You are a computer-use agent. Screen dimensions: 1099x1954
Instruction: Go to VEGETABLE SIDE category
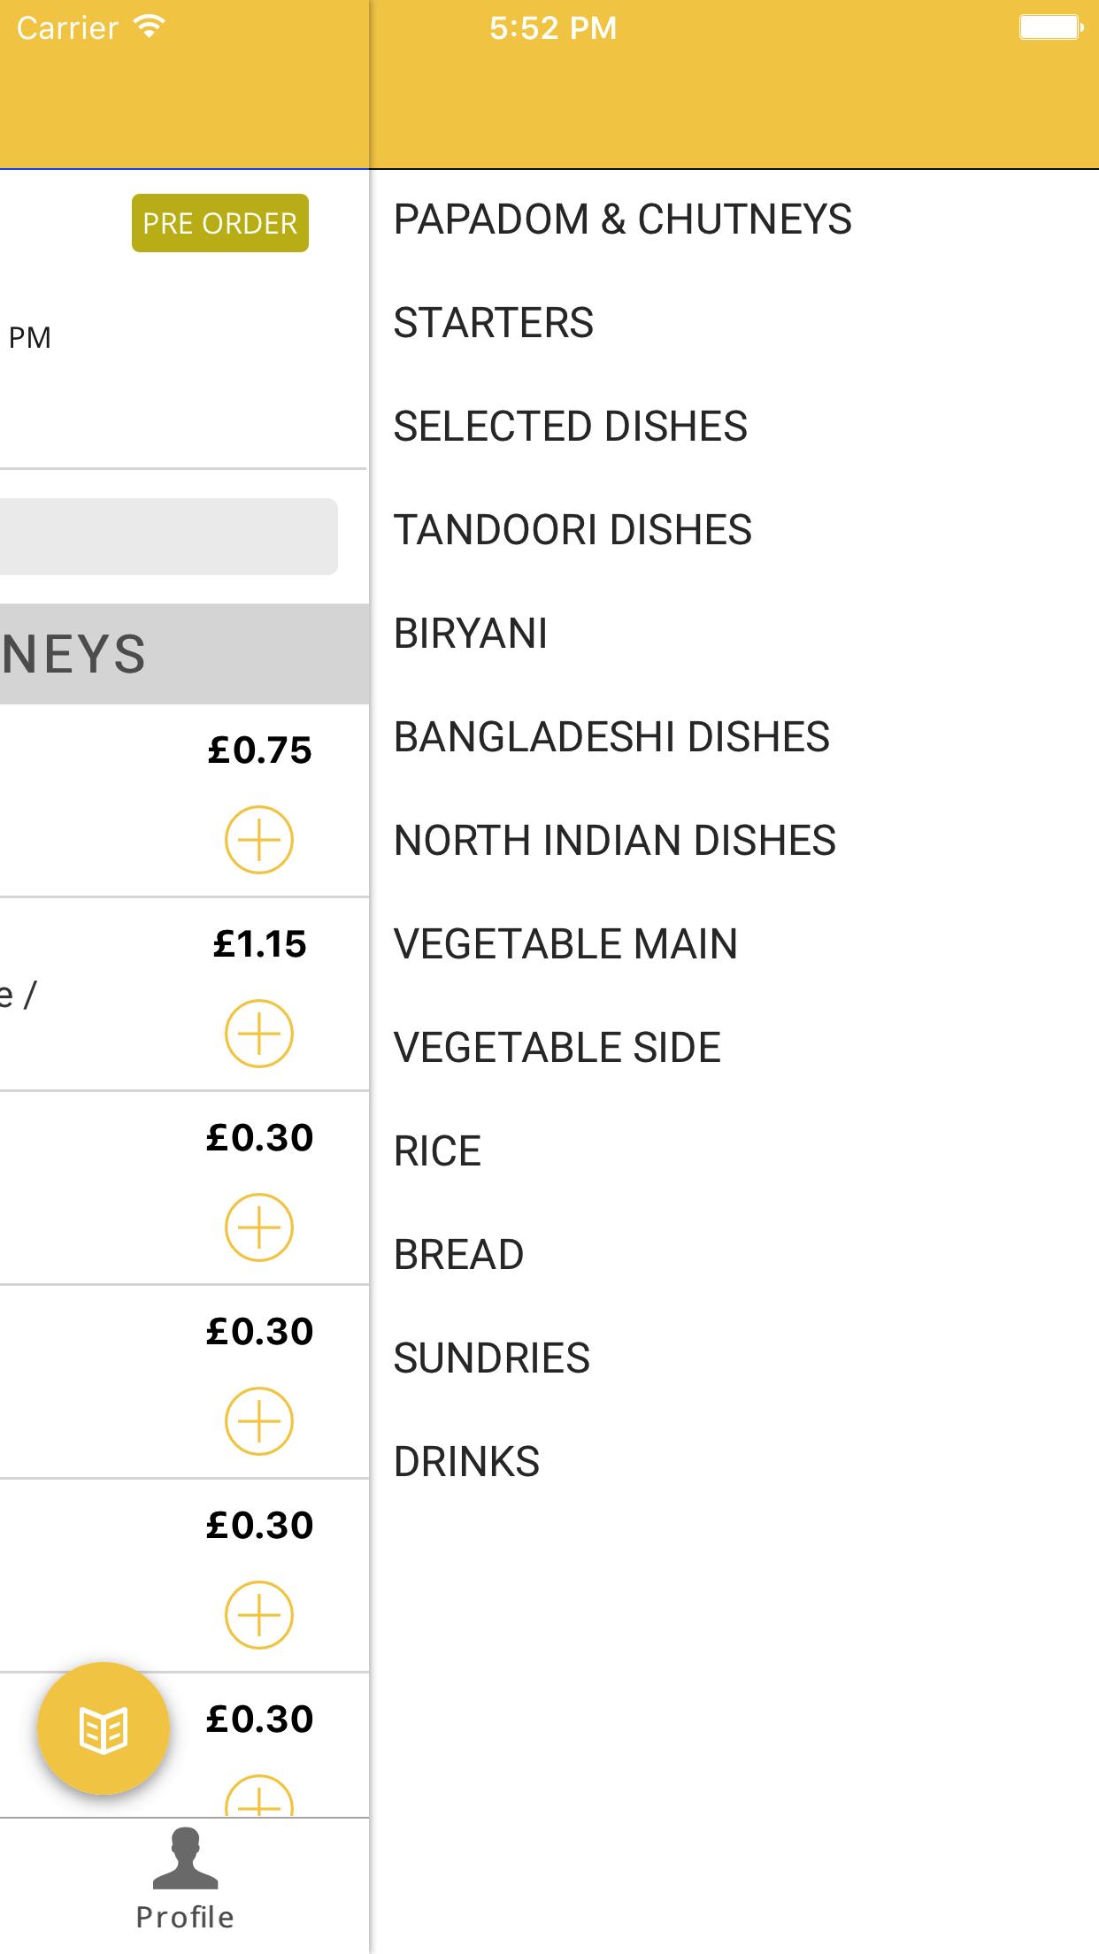click(x=557, y=1048)
